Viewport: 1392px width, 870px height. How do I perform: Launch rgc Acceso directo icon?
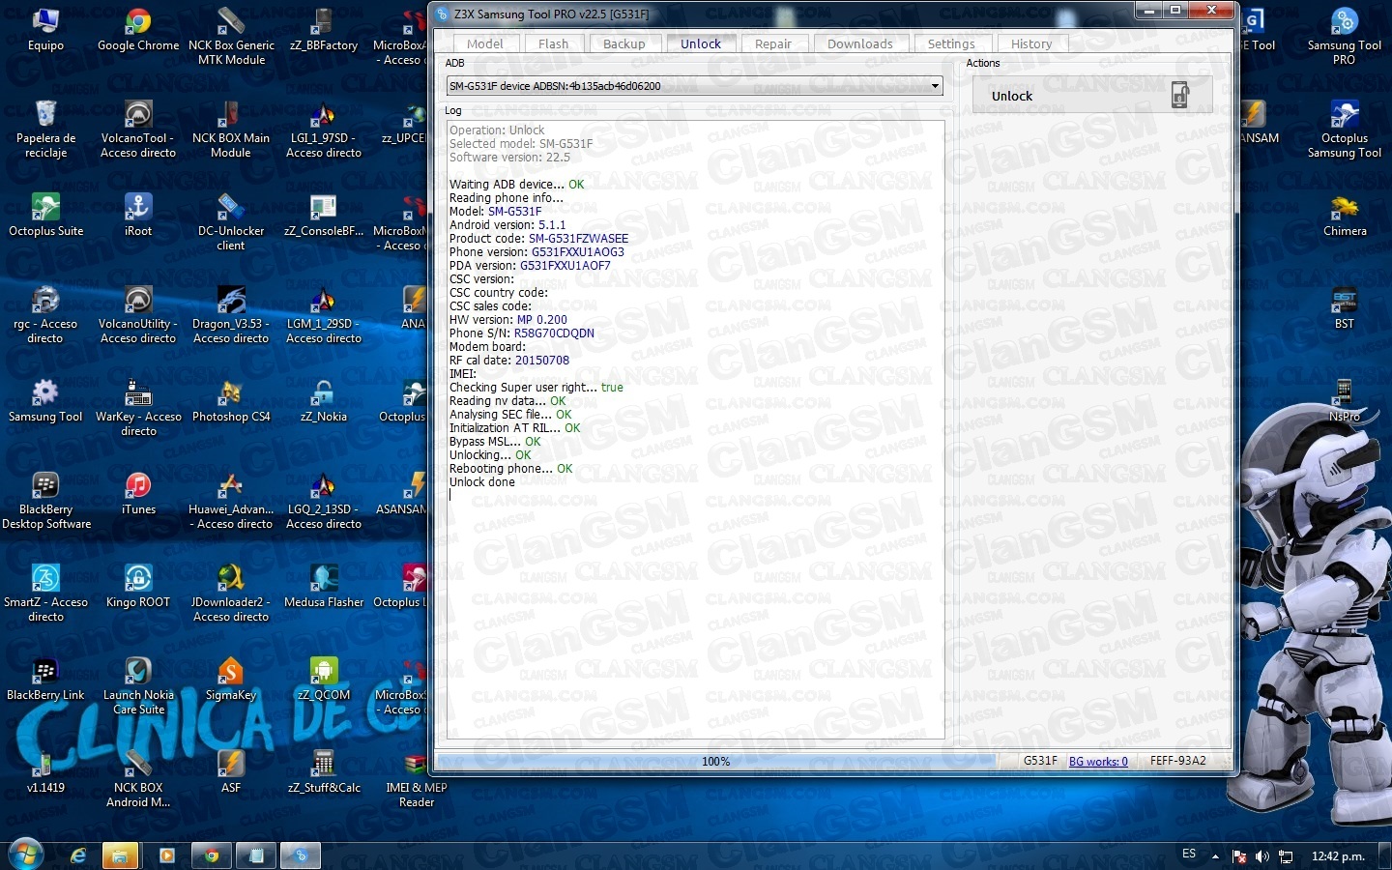[x=45, y=315]
